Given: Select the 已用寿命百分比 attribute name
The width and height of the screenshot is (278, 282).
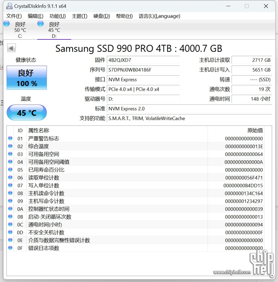Looking at the screenshot, I should click(x=46, y=170).
